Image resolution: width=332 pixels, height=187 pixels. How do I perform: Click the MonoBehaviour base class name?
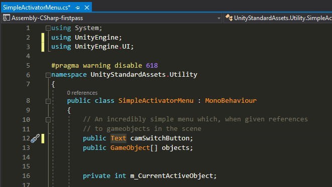pyautogui.click(x=231, y=101)
